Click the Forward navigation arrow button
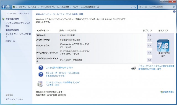177x105 pixels. [8, 7]
